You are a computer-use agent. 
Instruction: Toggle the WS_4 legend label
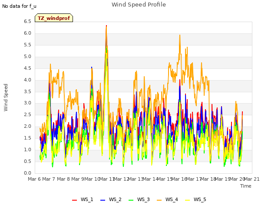(x=172, y=199)
